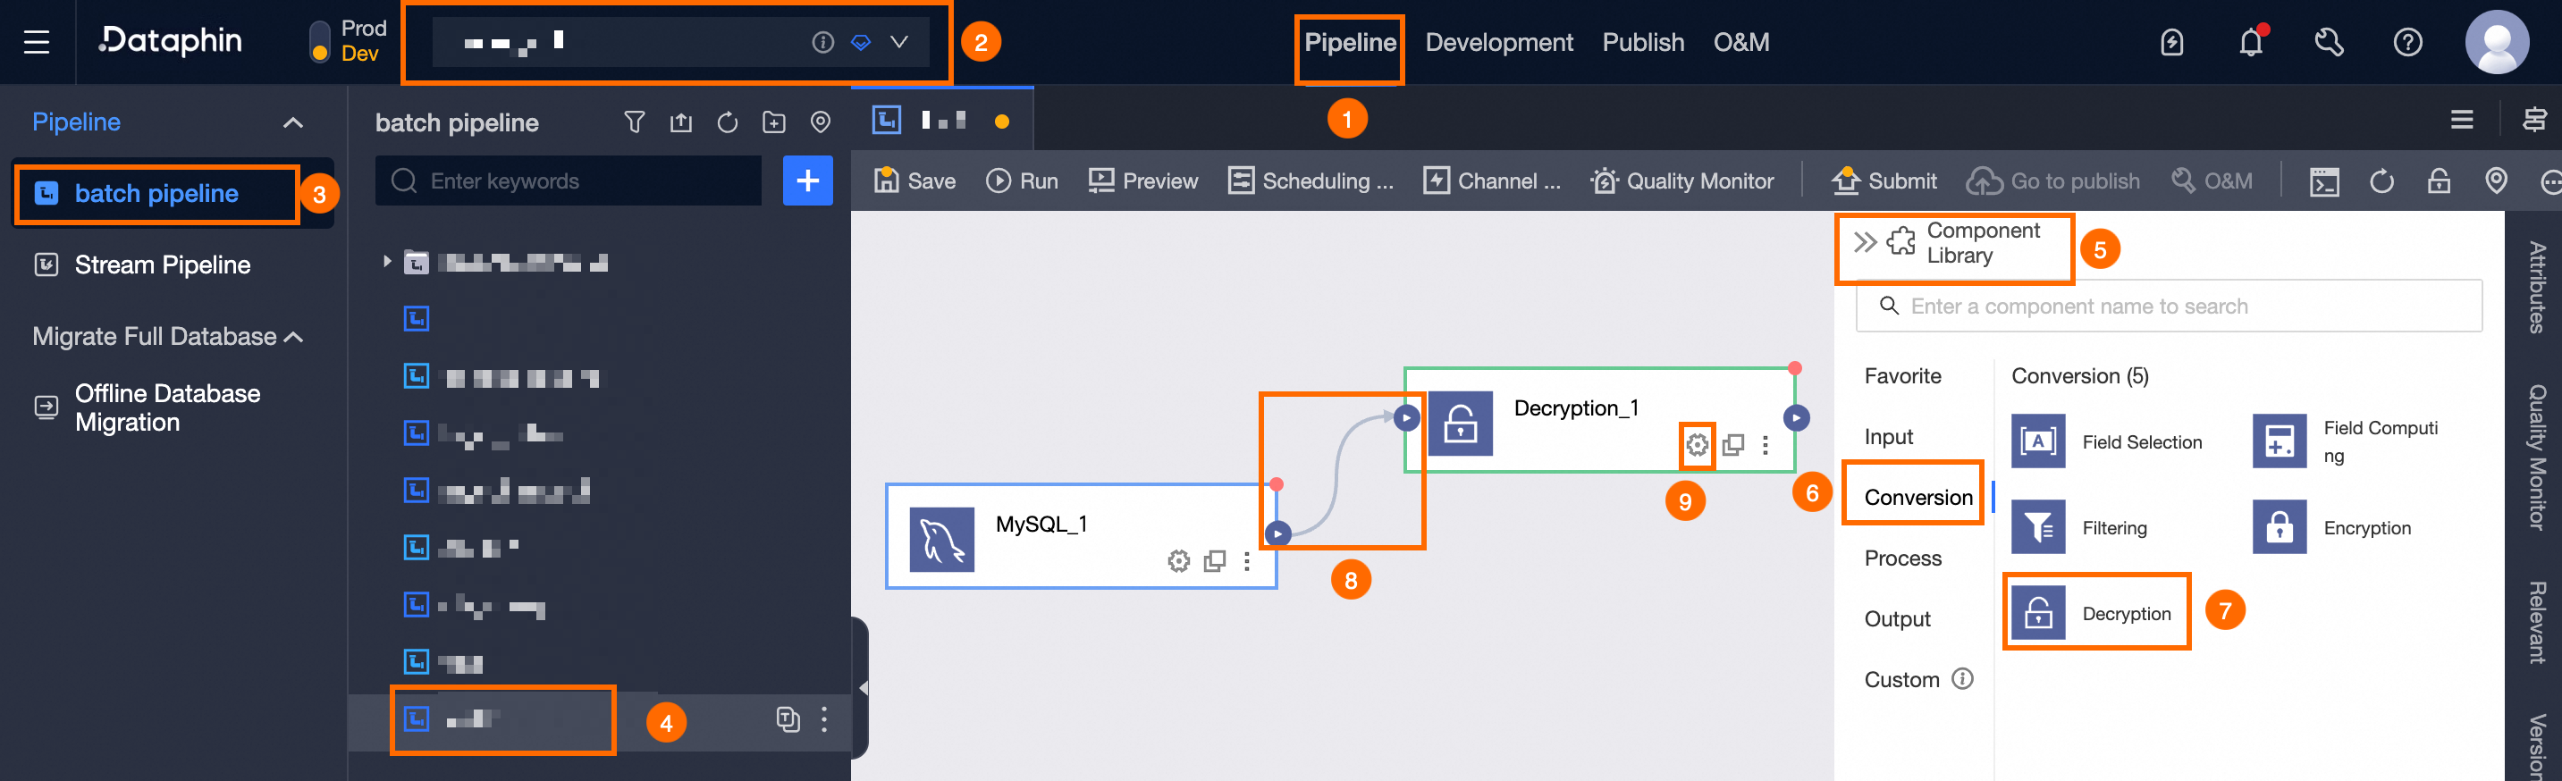Click the output port of Decryption_1 node
2562x781 pixels.
pos(1796,417)
